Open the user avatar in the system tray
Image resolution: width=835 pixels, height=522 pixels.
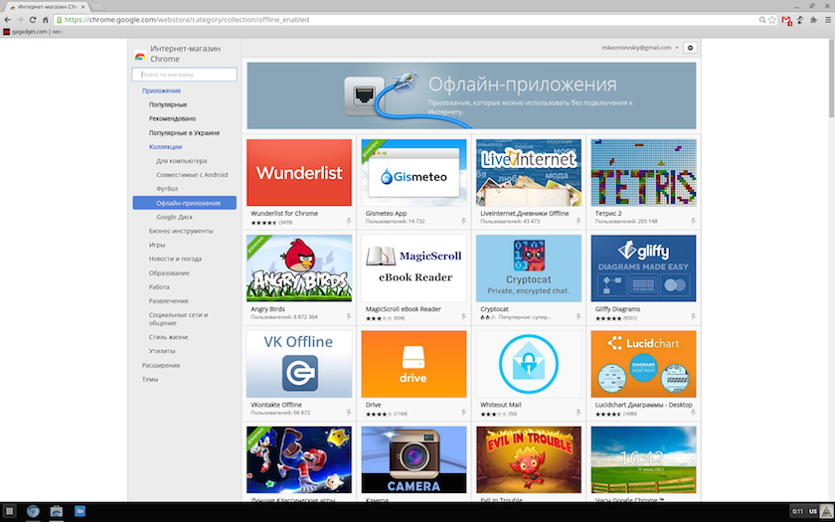826,511
